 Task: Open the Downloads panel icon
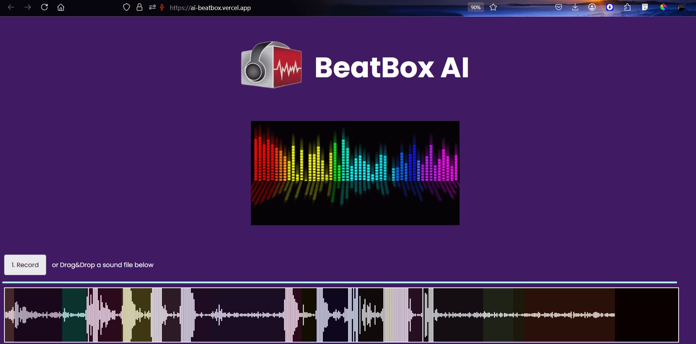[x=575, y=7]
